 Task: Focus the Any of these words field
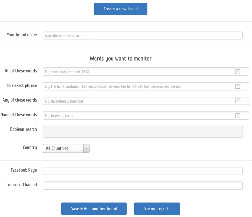tap(139, 101)
